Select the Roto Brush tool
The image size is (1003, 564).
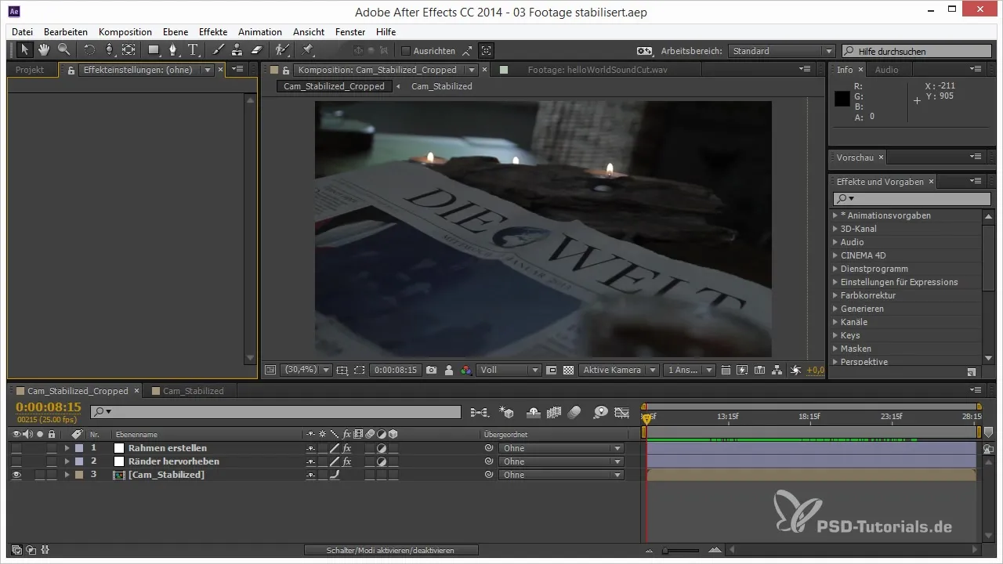(x=282, y=50)
